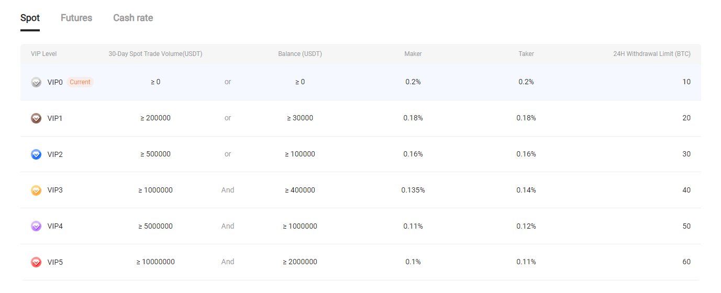Switch to the Futures tab
The height and width of the screenshot is (293, 721).
76,18
